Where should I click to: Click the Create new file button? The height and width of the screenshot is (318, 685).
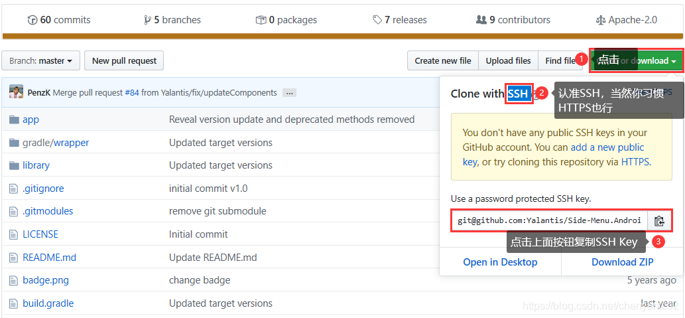[442, 61]
